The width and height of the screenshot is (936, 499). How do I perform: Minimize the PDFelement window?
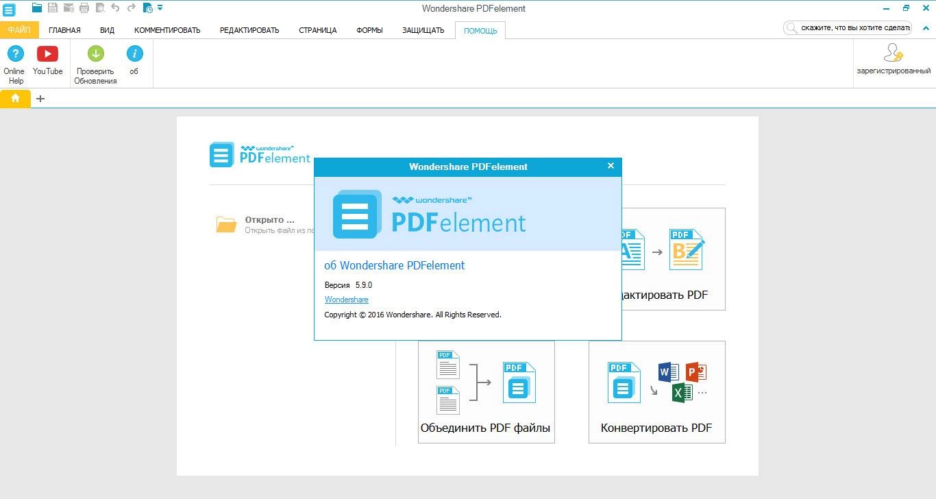[887, 8]
